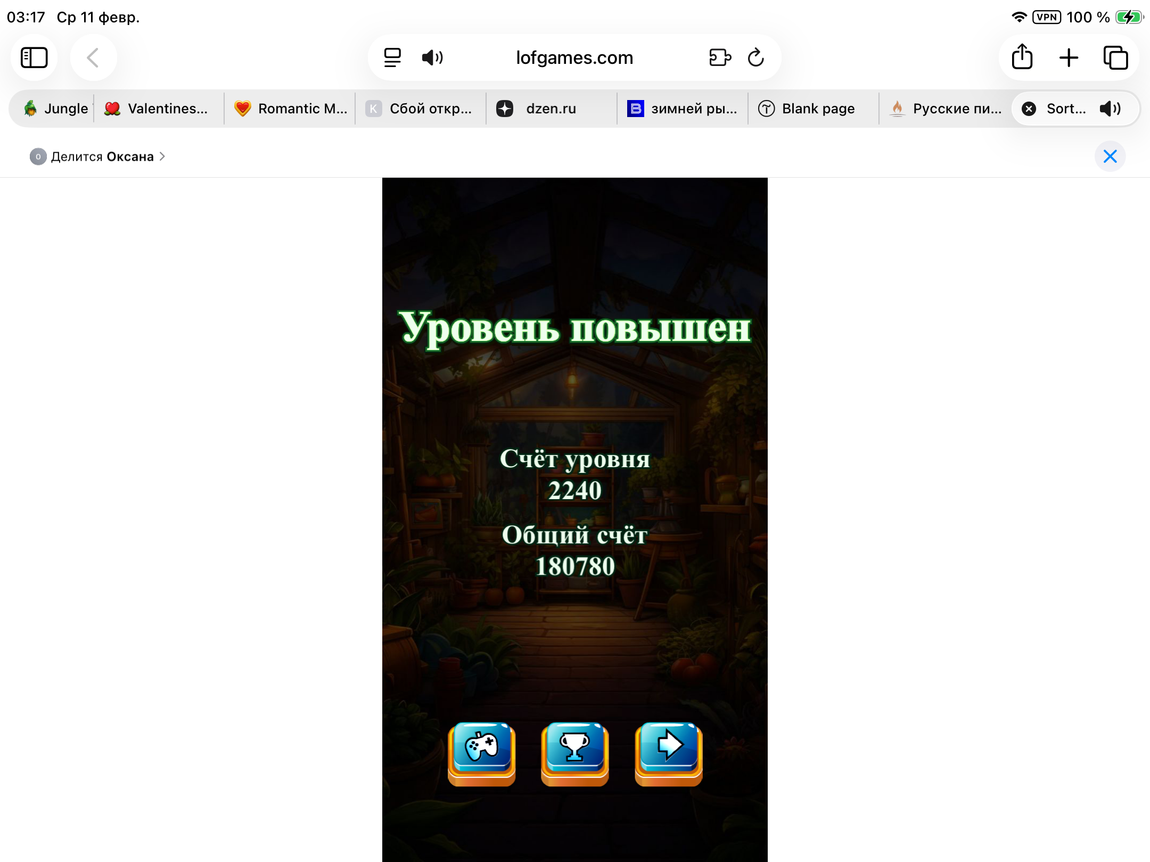Reload the lofgames.com page
This screenshot has height=862, width=1150.
point(755,57)
